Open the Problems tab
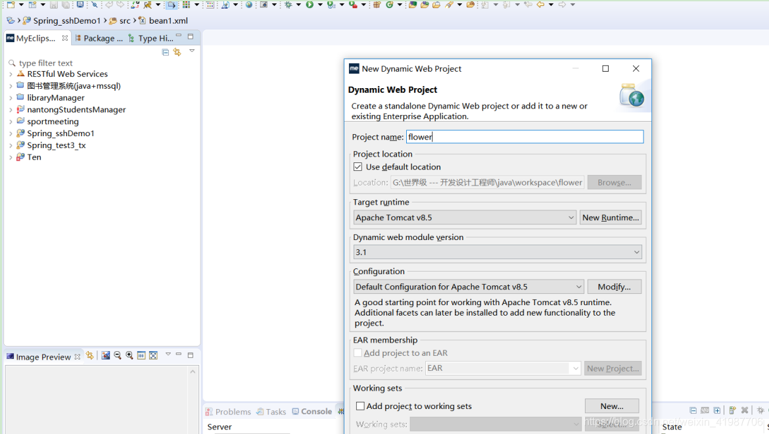Screen dimensions: 769x434 pyautogui.click(x=228, y=412)
